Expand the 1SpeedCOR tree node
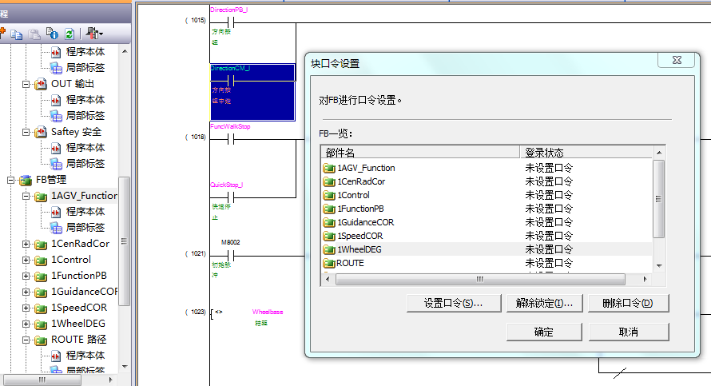This screenshot has height=386, width=711. pos(26,308)
